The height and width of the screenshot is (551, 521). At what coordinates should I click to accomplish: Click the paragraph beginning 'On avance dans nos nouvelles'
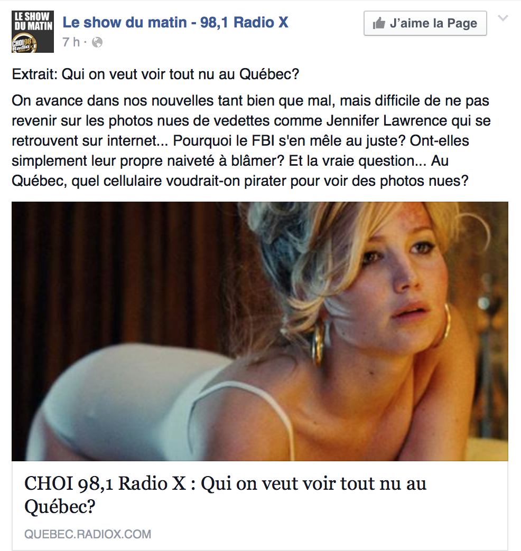pos(251,140)
